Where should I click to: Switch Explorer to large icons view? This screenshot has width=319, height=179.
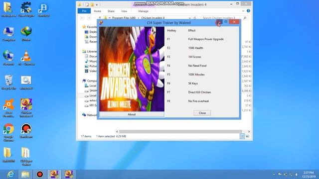[x=248, y=136]
